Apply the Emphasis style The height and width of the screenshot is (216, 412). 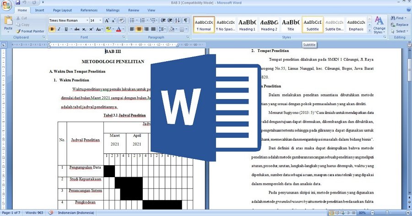(x=356, y=25)
